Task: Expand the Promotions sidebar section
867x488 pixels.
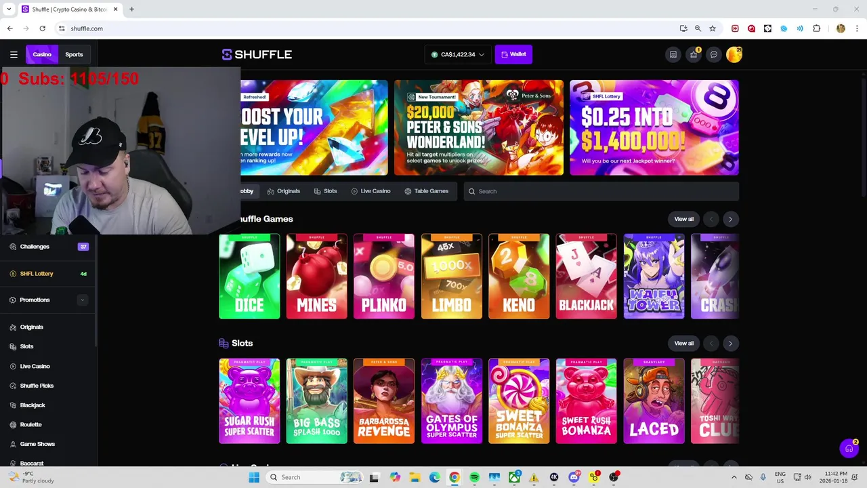Action: [x=83, y=300]
